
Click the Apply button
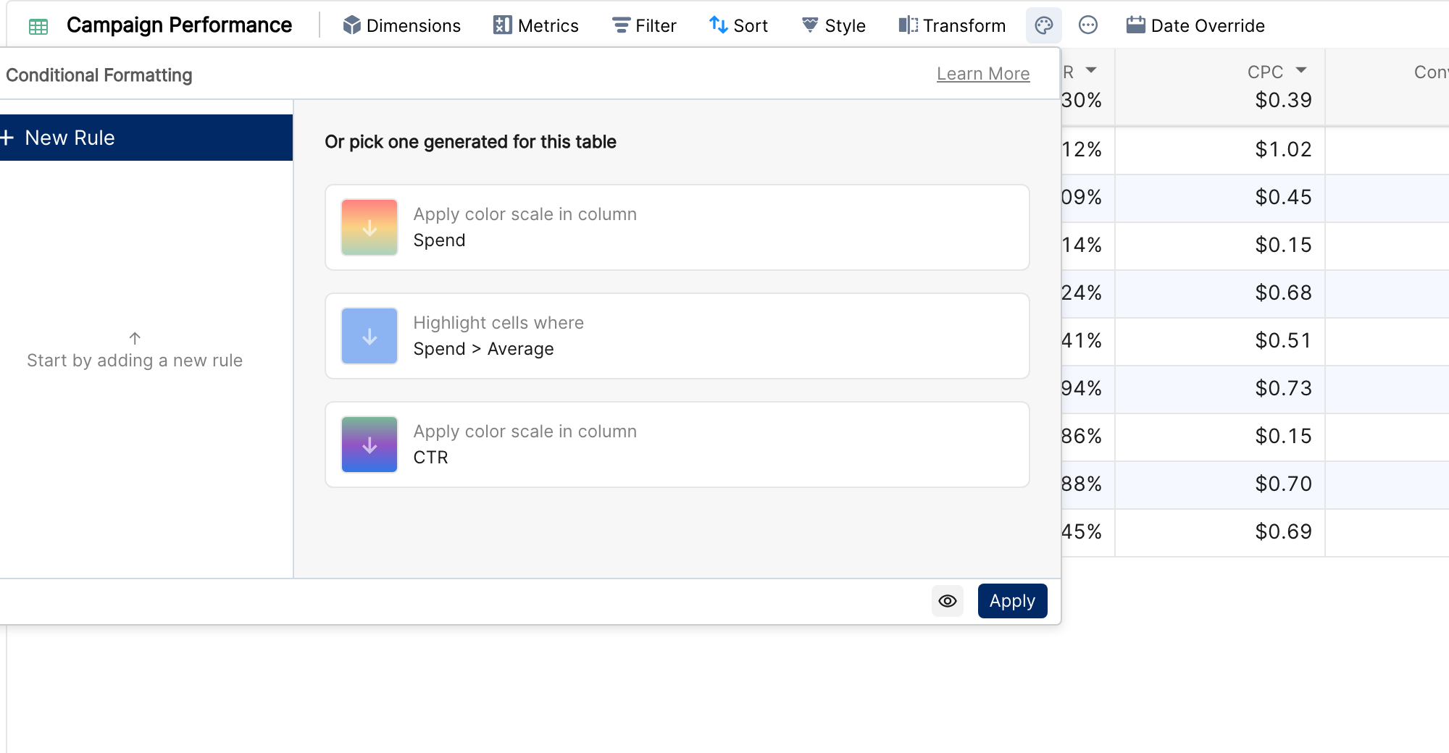pos(1012,601)
